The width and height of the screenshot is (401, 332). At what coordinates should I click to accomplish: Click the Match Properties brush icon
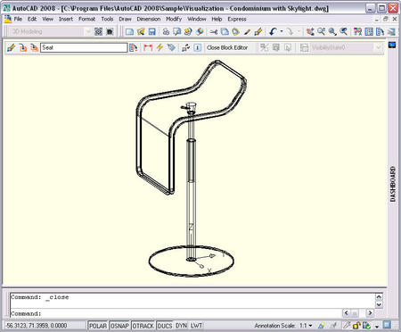pos(247,31)
